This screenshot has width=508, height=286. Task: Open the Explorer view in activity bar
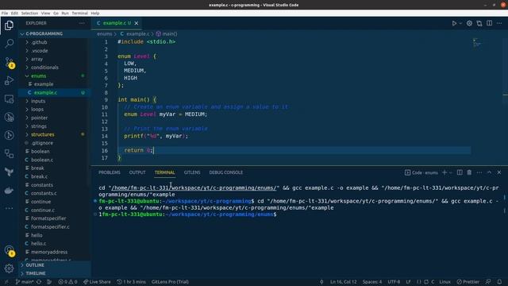click(x=9, y=25)
